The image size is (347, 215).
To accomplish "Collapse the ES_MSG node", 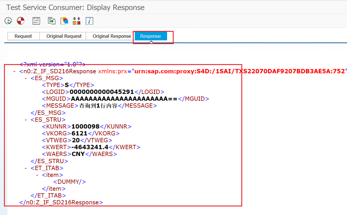I will click(x=26, y=78).
